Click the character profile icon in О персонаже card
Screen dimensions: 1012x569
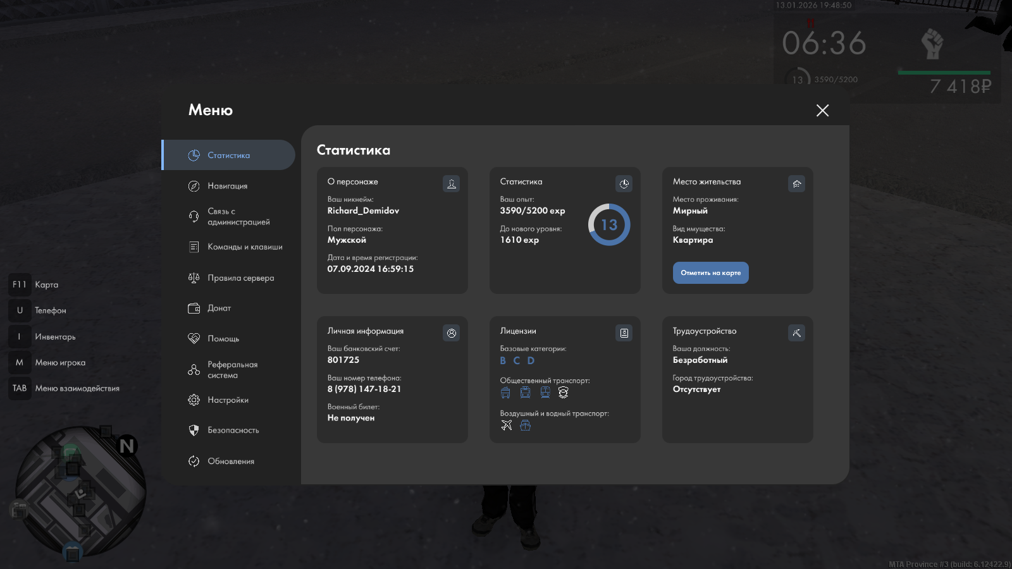coord(451,184)
